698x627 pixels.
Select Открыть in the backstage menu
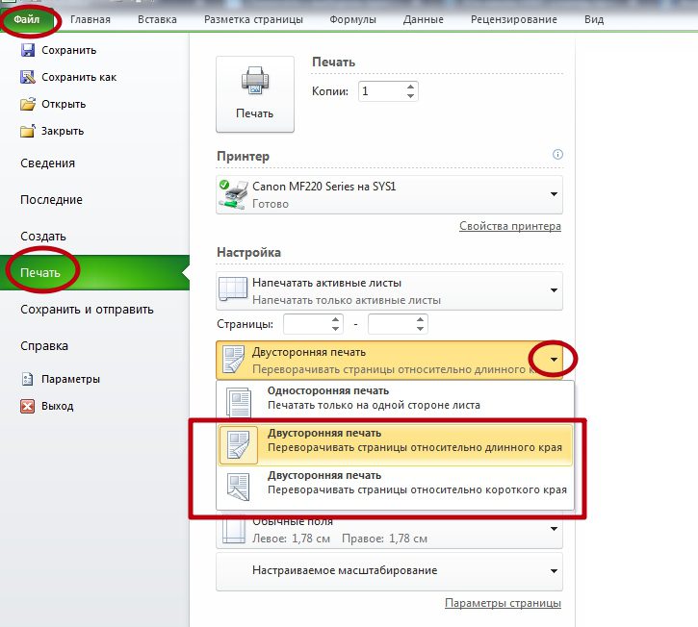tap(64, 104)
